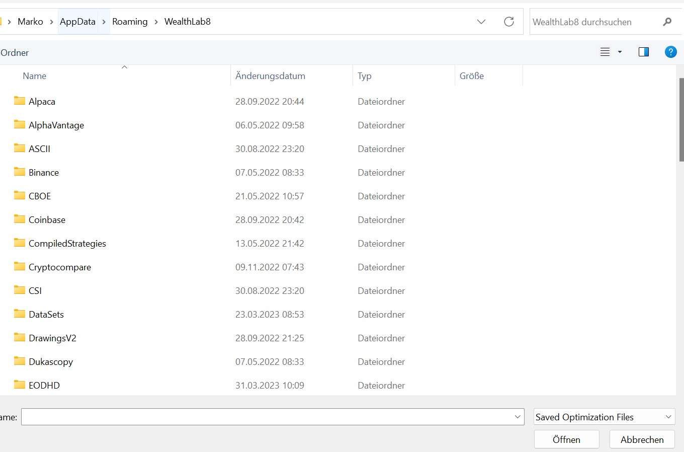684x452 pixels.
Task: Click the CompiledStrategies folder name
Action: pos(67,243)
